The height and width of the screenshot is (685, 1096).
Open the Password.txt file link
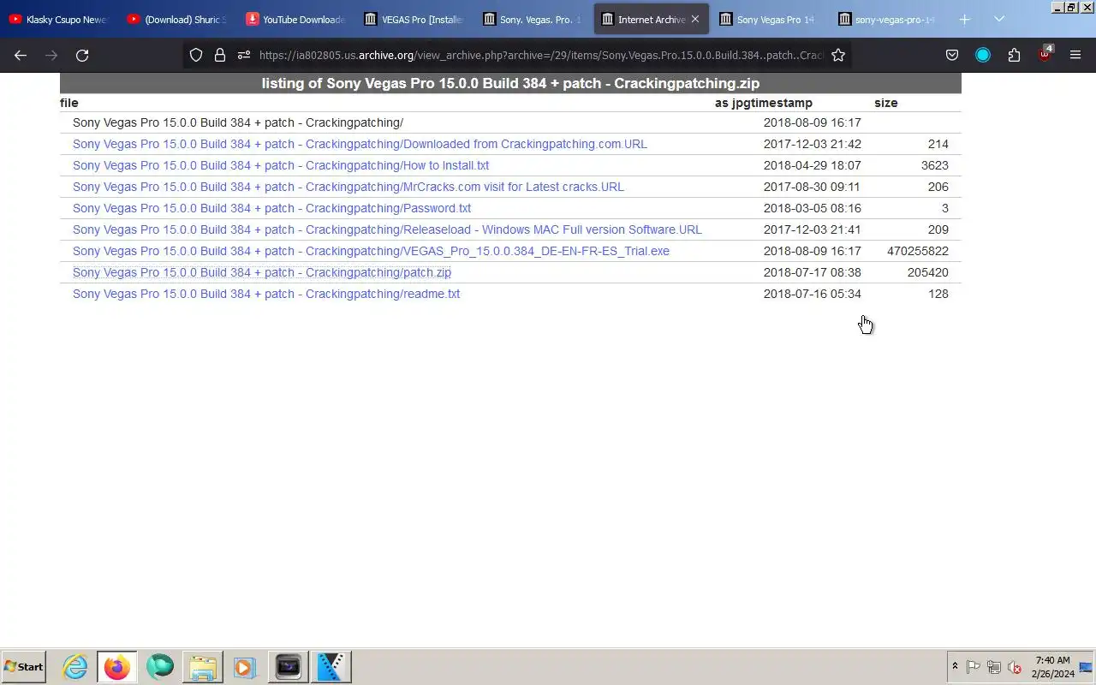pyautogui.click(x=271, y=208)
